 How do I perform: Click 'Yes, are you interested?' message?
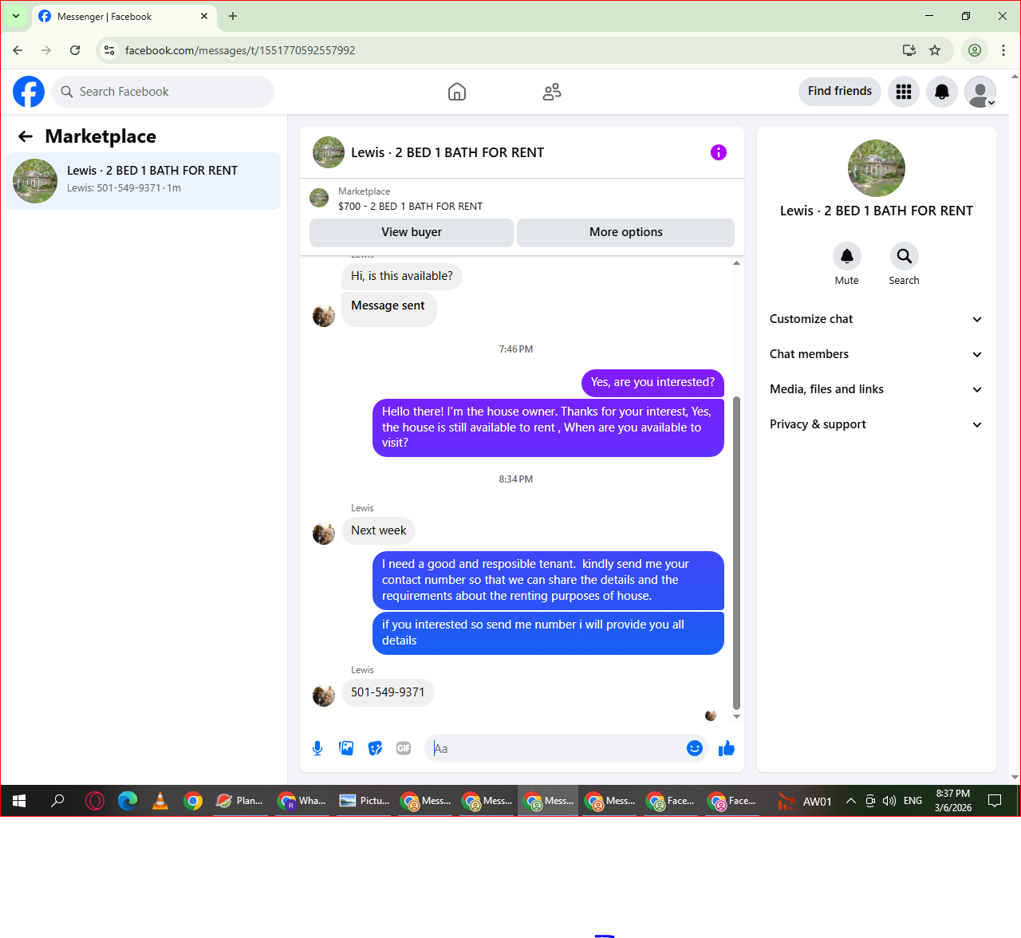[x=652, y=383]
